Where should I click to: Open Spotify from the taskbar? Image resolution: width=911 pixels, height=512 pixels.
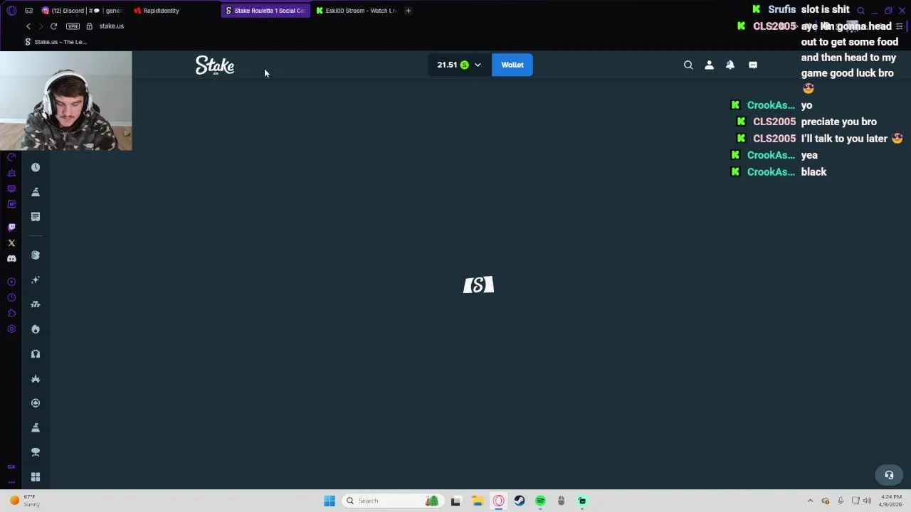(x=540, y=501)
